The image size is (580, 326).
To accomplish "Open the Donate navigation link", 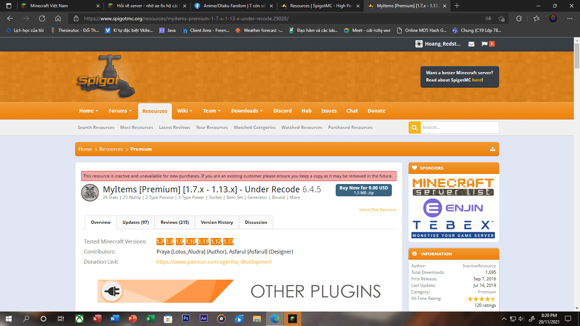I will click(376, 111).
